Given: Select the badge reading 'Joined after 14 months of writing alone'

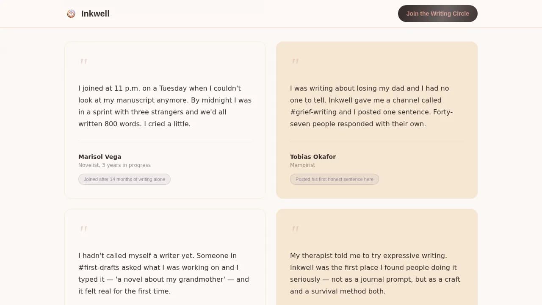Looking at the screenshot, I should click(124, 179).
